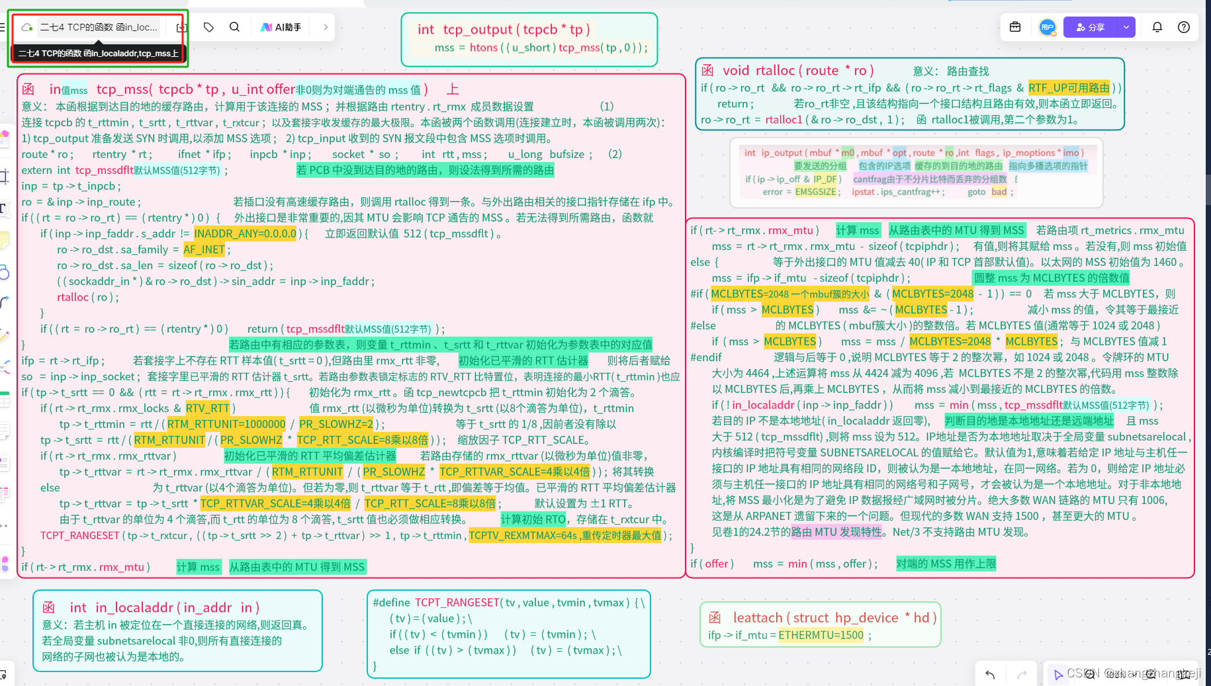Open the ip_output code snippet image
The image size is (1211, 686).
coord(916,172)
